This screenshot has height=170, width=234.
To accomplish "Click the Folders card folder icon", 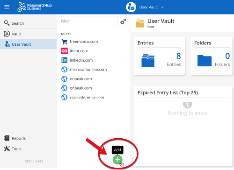I will [x=205, y=61].
